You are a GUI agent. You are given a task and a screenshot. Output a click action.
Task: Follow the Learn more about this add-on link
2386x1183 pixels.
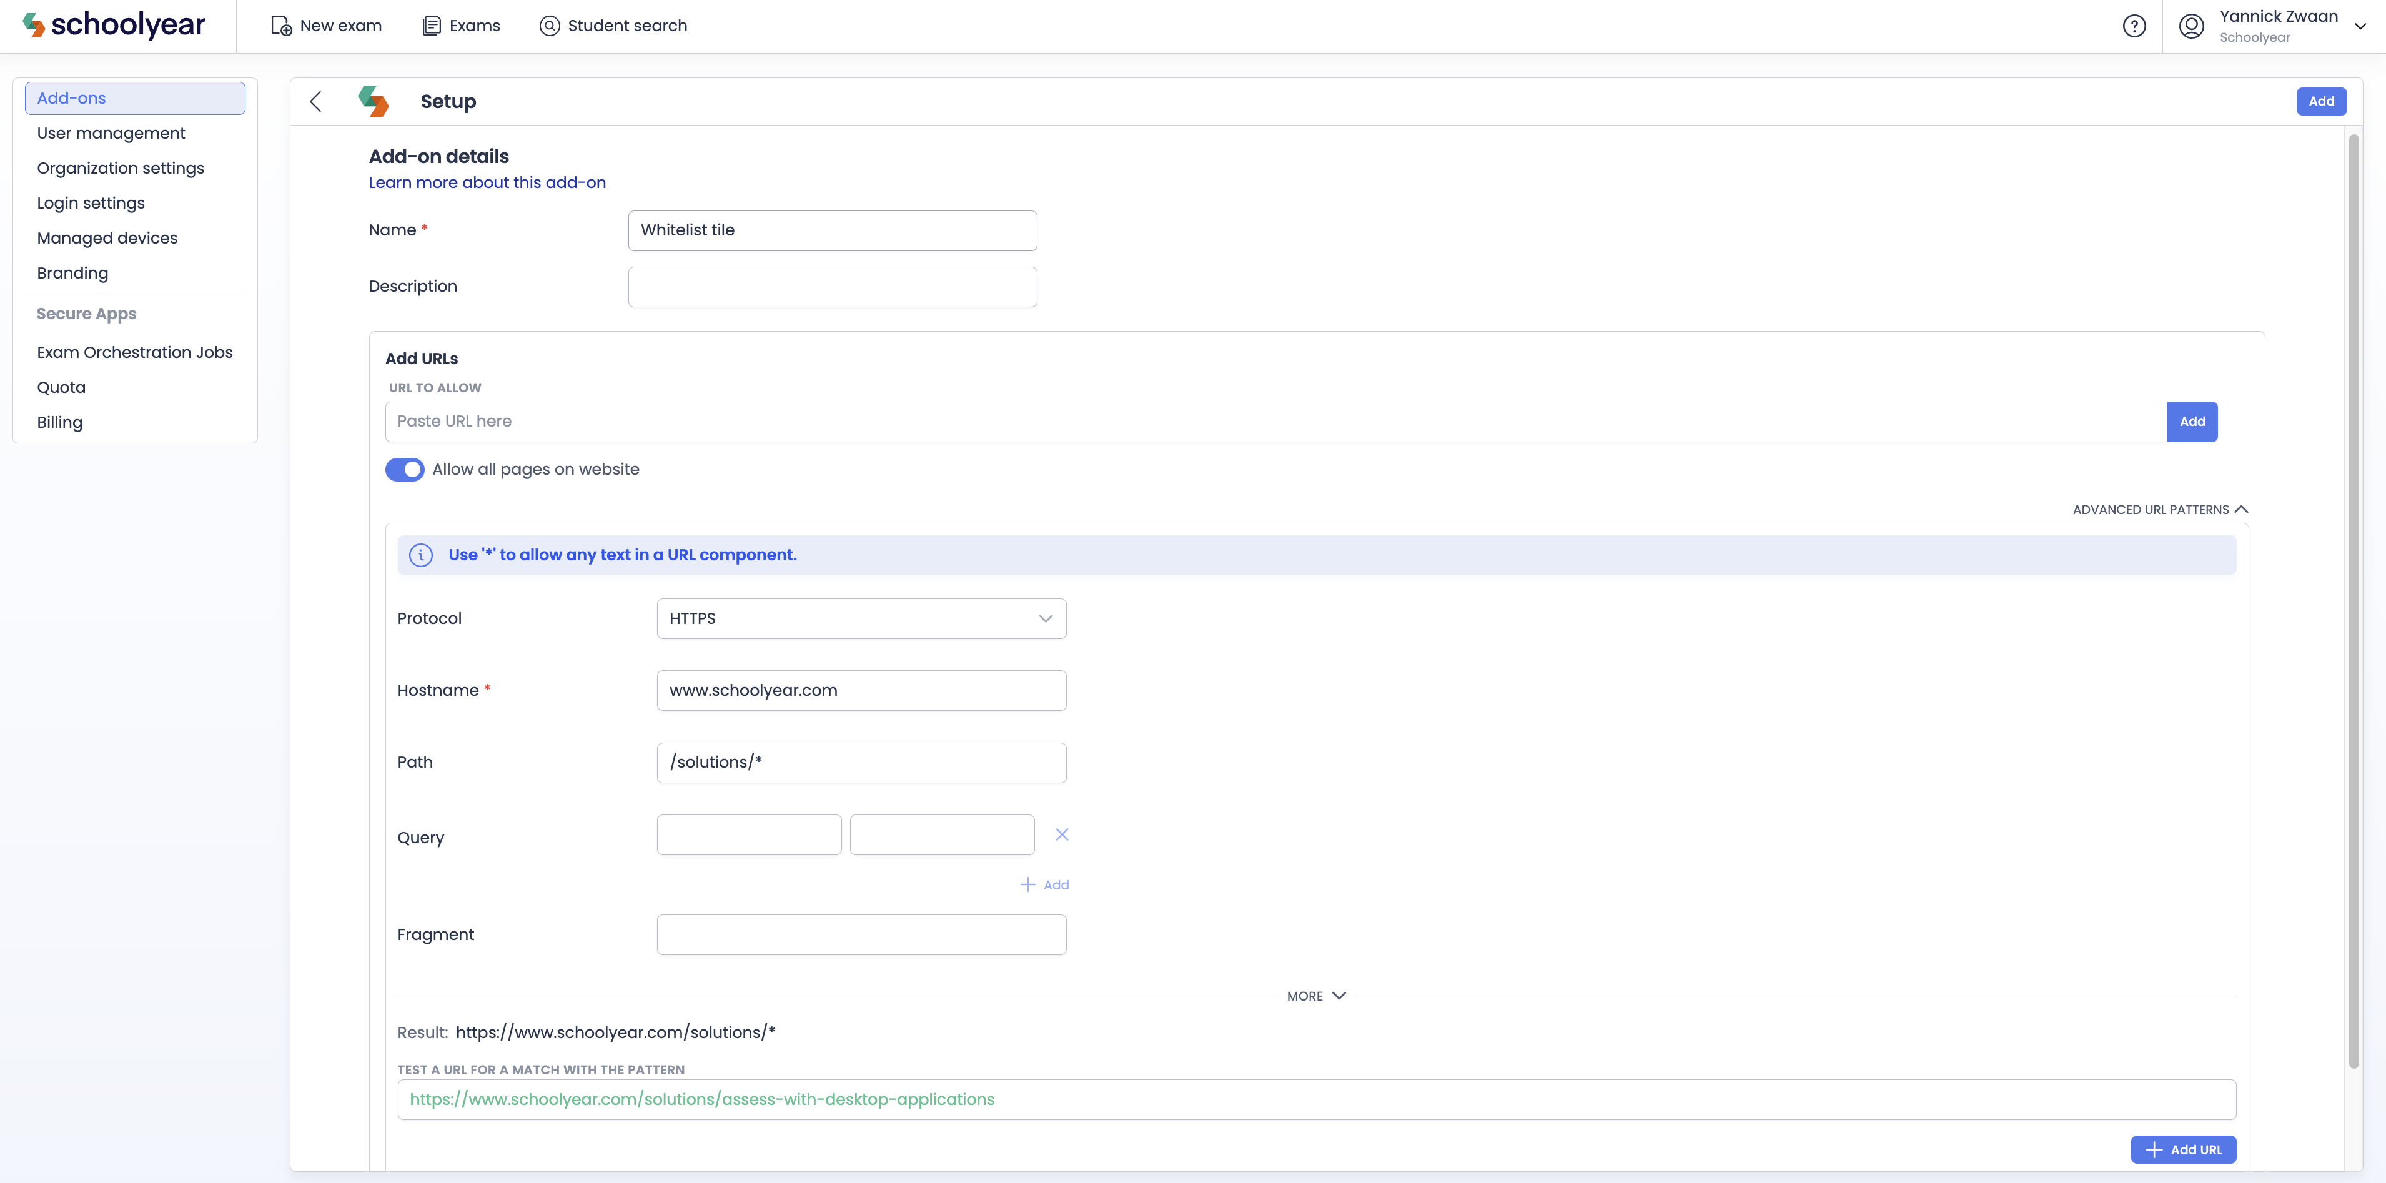487,182
